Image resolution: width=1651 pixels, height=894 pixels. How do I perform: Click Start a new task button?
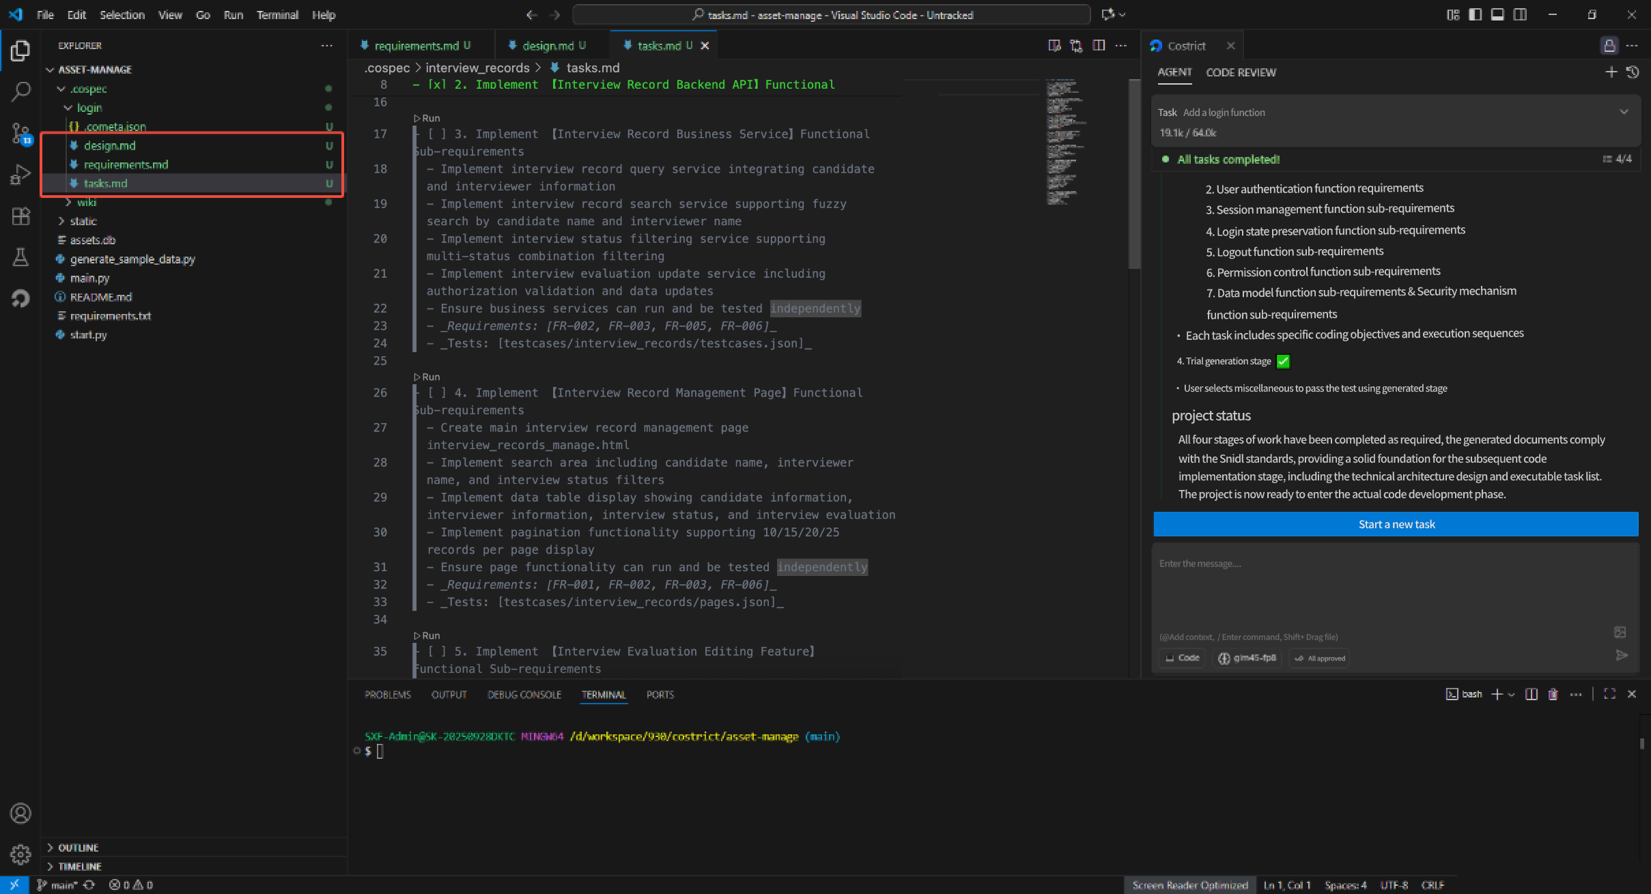point(1396,524)
